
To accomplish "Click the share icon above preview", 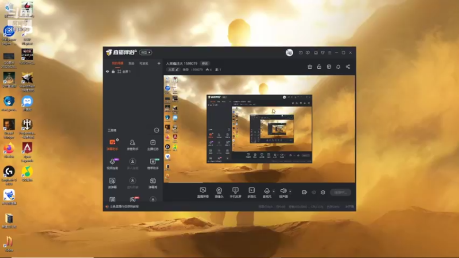I will (348, 67).
